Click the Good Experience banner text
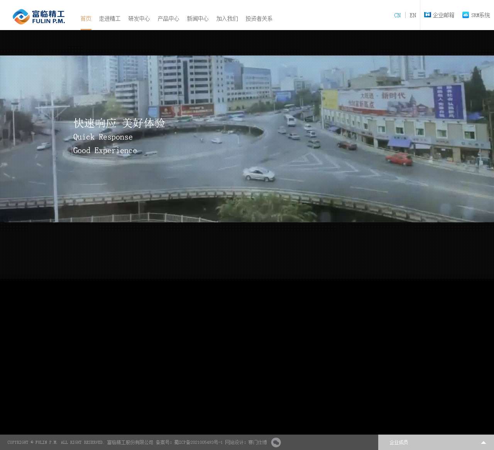 pos(105,150)
